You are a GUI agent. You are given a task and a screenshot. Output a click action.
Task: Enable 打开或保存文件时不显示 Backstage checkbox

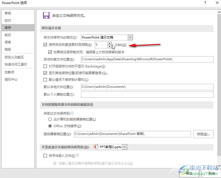click(x=45, y=66)
